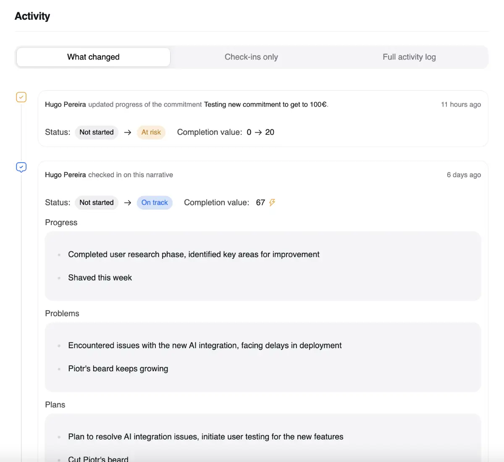Click the lightning bolt icon beside 67
This screenshot has width=504, height=462.
pos(272,202)
